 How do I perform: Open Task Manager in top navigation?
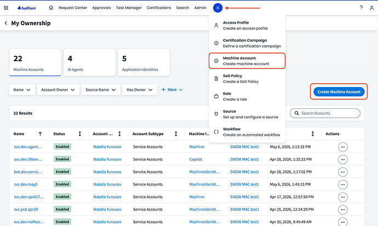(x=129, y=8)
